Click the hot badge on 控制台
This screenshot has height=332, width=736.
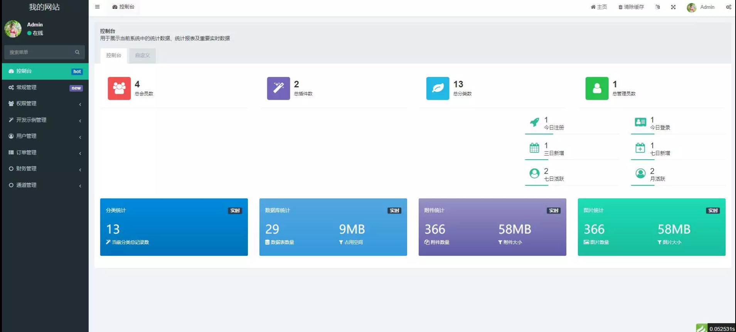(x=77, y=72)
